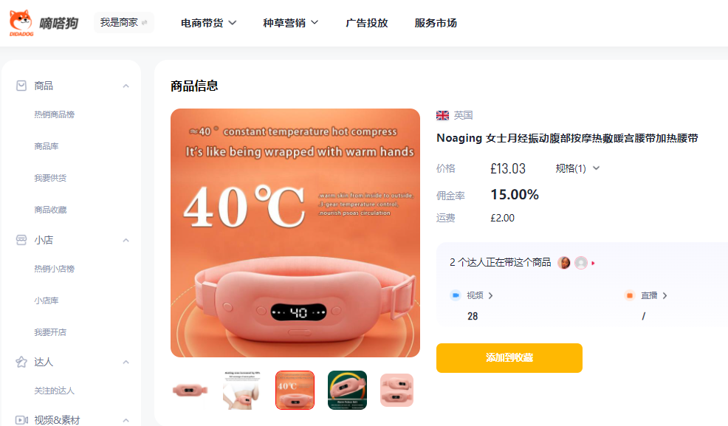The height and width of the screenshot is (426, 728).
Task: Go to the 服务市场 menu item
Action: coord(436,23)
